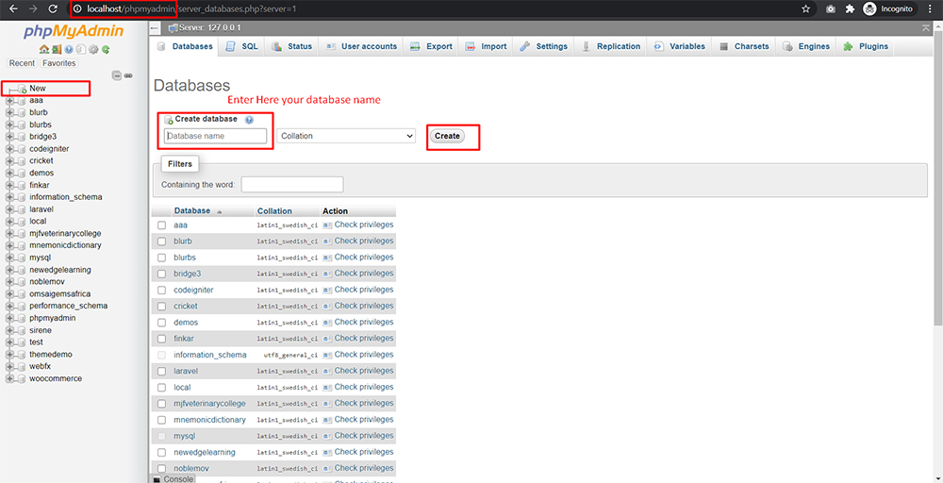This screenshot has height=483, width=943.
Task: Expand the finkar database tree node
Action: [9, 185]
